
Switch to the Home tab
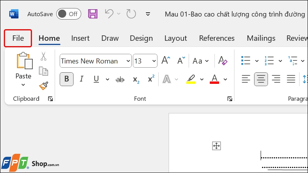pos(49,38)
